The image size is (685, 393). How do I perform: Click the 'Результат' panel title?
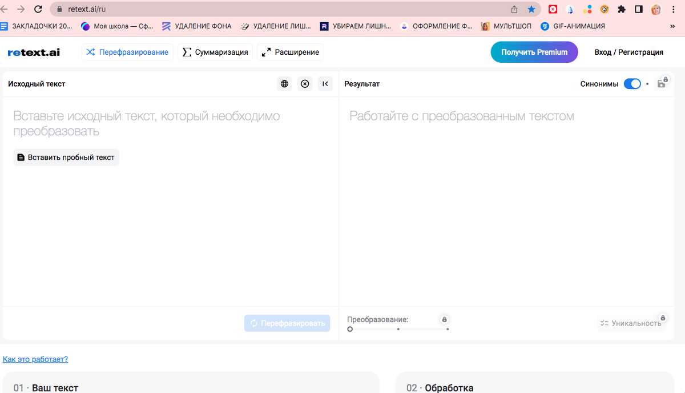coord(362,84)
